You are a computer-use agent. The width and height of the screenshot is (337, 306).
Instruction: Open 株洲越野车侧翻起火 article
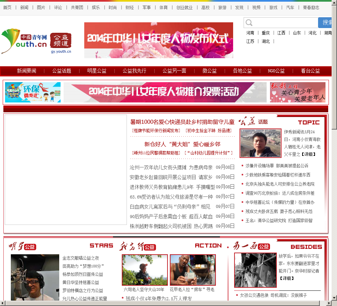click(171, 226)
